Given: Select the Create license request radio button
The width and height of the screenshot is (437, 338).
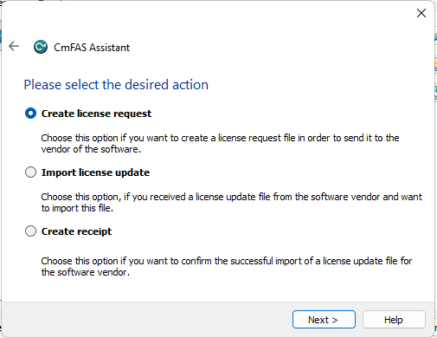Looking at the screenshot, I should [30, 114].
